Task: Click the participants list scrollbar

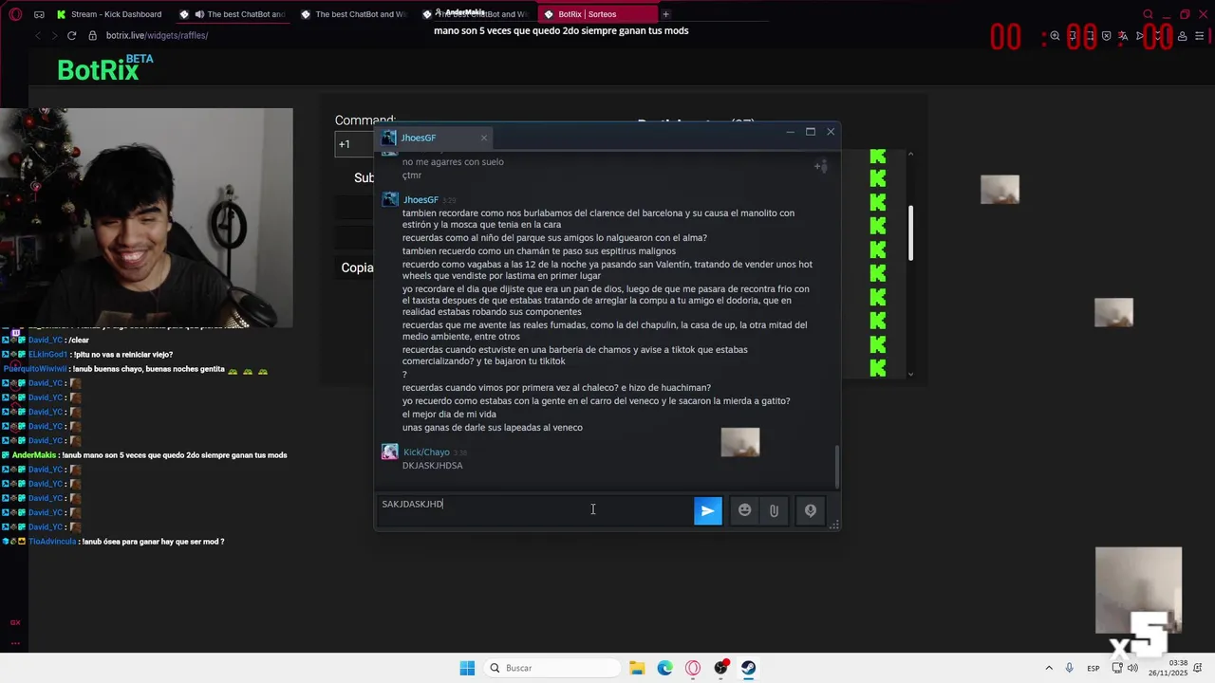Action: 910,232
